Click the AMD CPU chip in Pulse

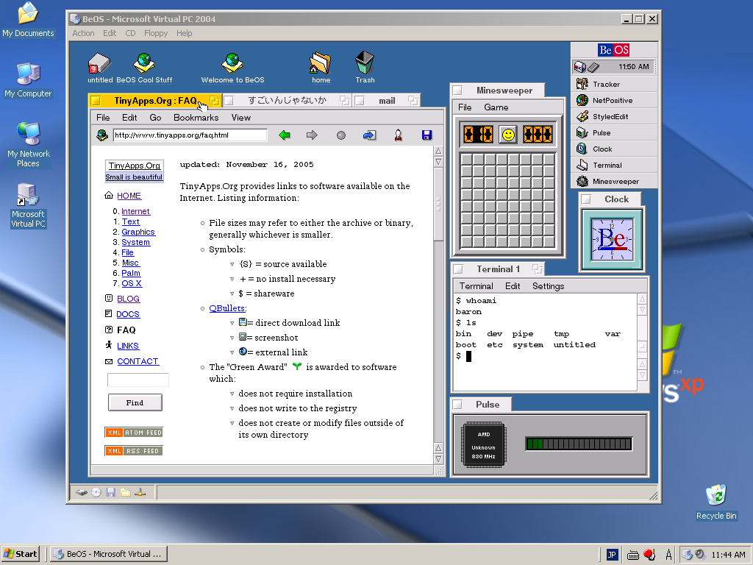pos(484,445)
